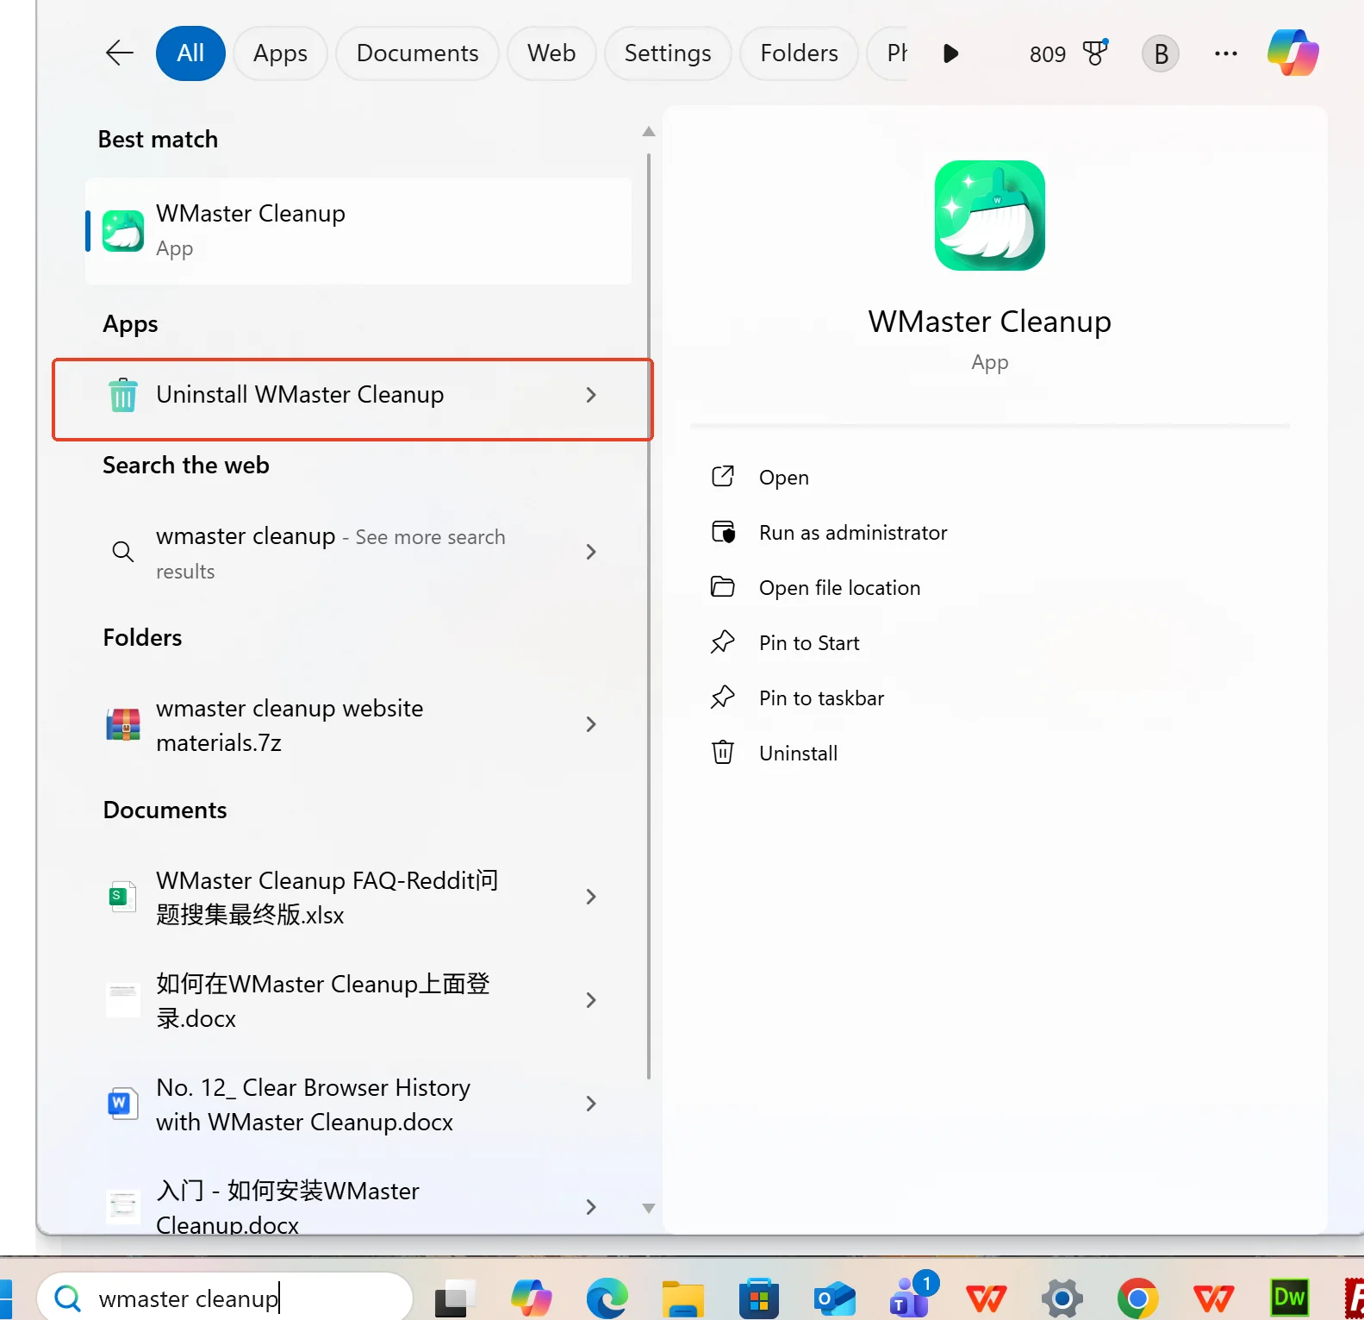
Task: Open 如何在WMaster Cleanup上面登录.docx
Action: 352,1000
